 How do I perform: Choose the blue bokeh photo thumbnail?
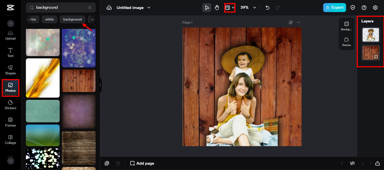click(79, 48)
